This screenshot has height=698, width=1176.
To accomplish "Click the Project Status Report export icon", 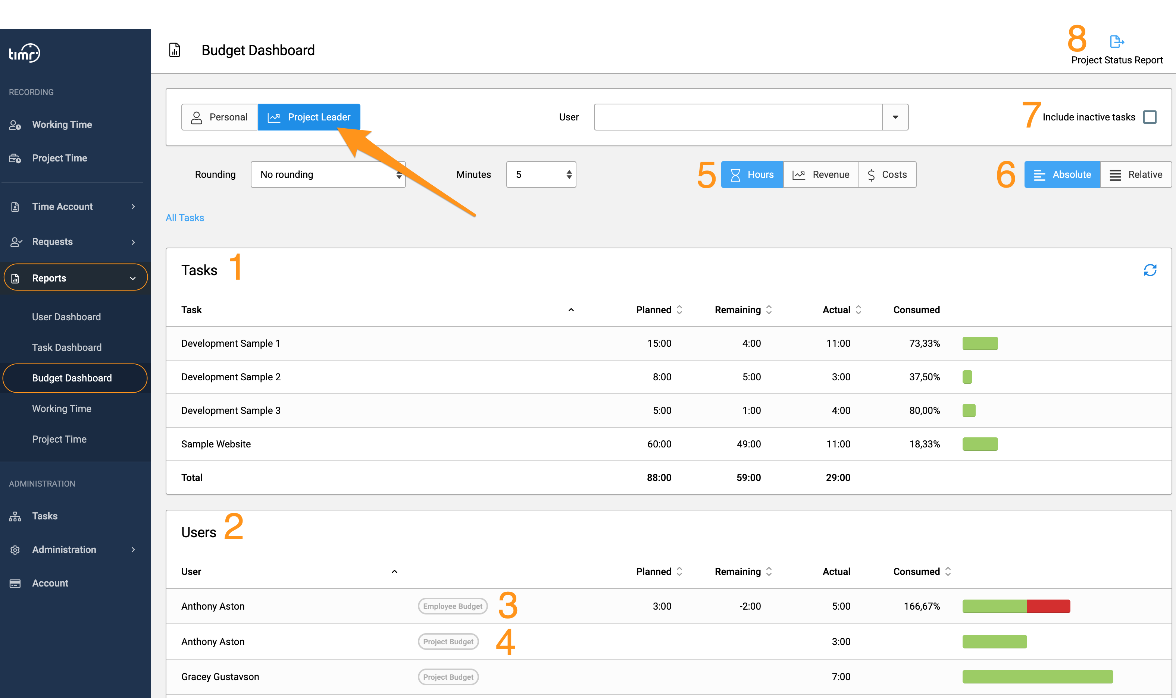I will coord(1116,41).
